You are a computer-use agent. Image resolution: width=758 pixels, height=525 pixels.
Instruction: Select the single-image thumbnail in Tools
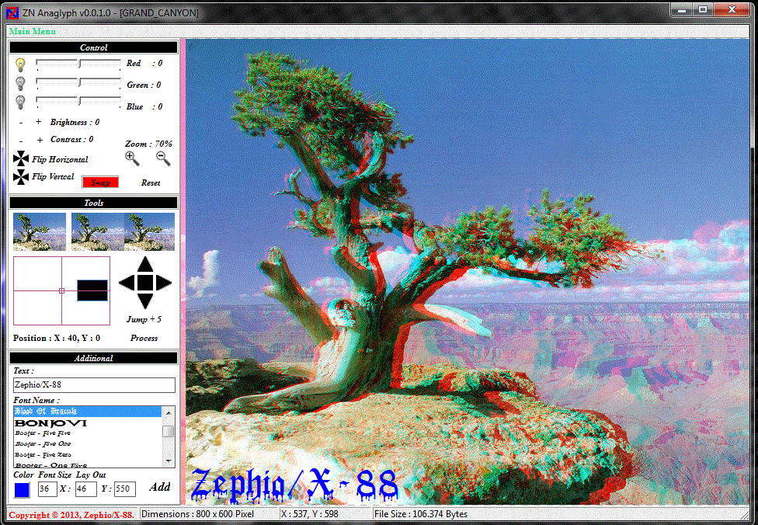coord(40,231)
